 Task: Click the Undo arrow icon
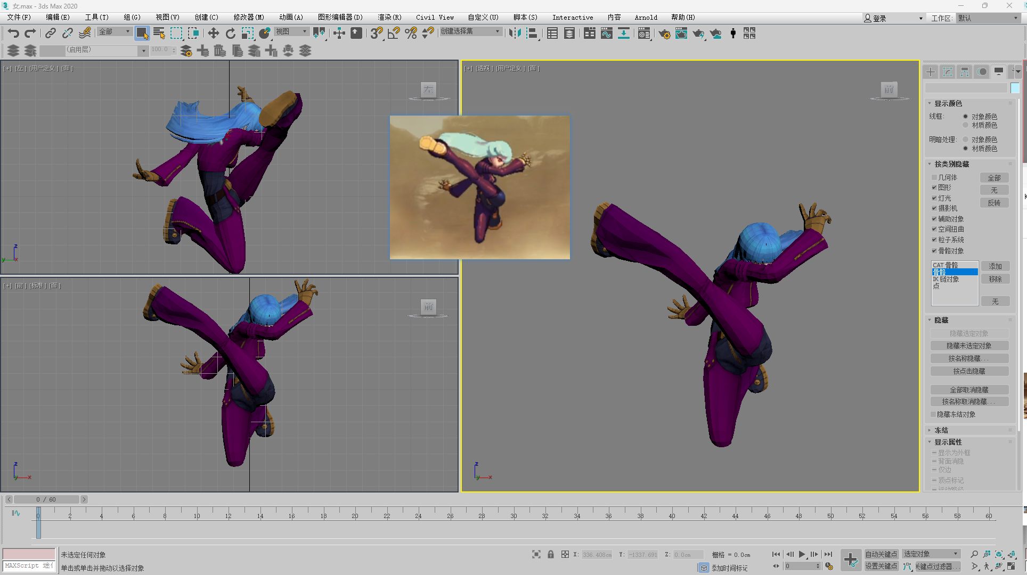(x=13, y=34)
